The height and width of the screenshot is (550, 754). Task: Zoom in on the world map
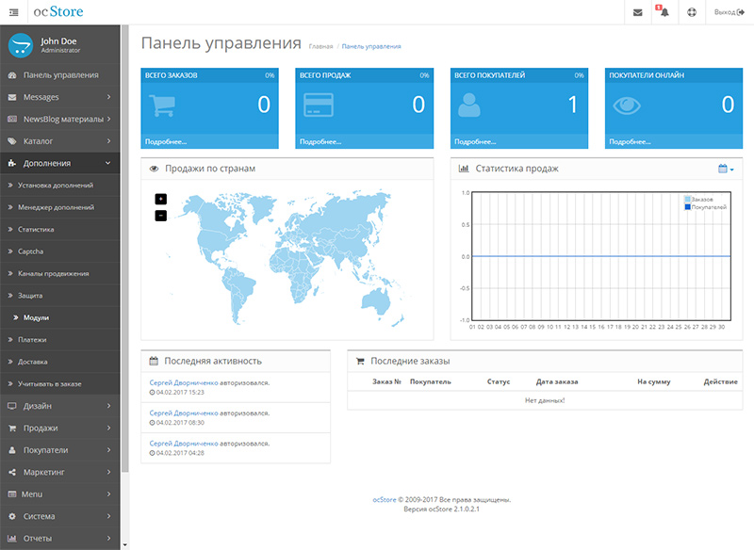[160, 199]
